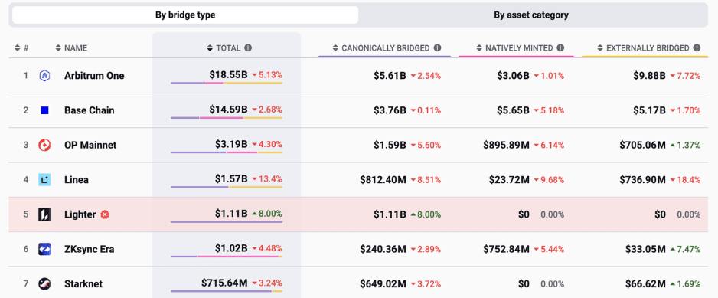
Task: Sort table by rank number column
Action: (x=21, y=47)
